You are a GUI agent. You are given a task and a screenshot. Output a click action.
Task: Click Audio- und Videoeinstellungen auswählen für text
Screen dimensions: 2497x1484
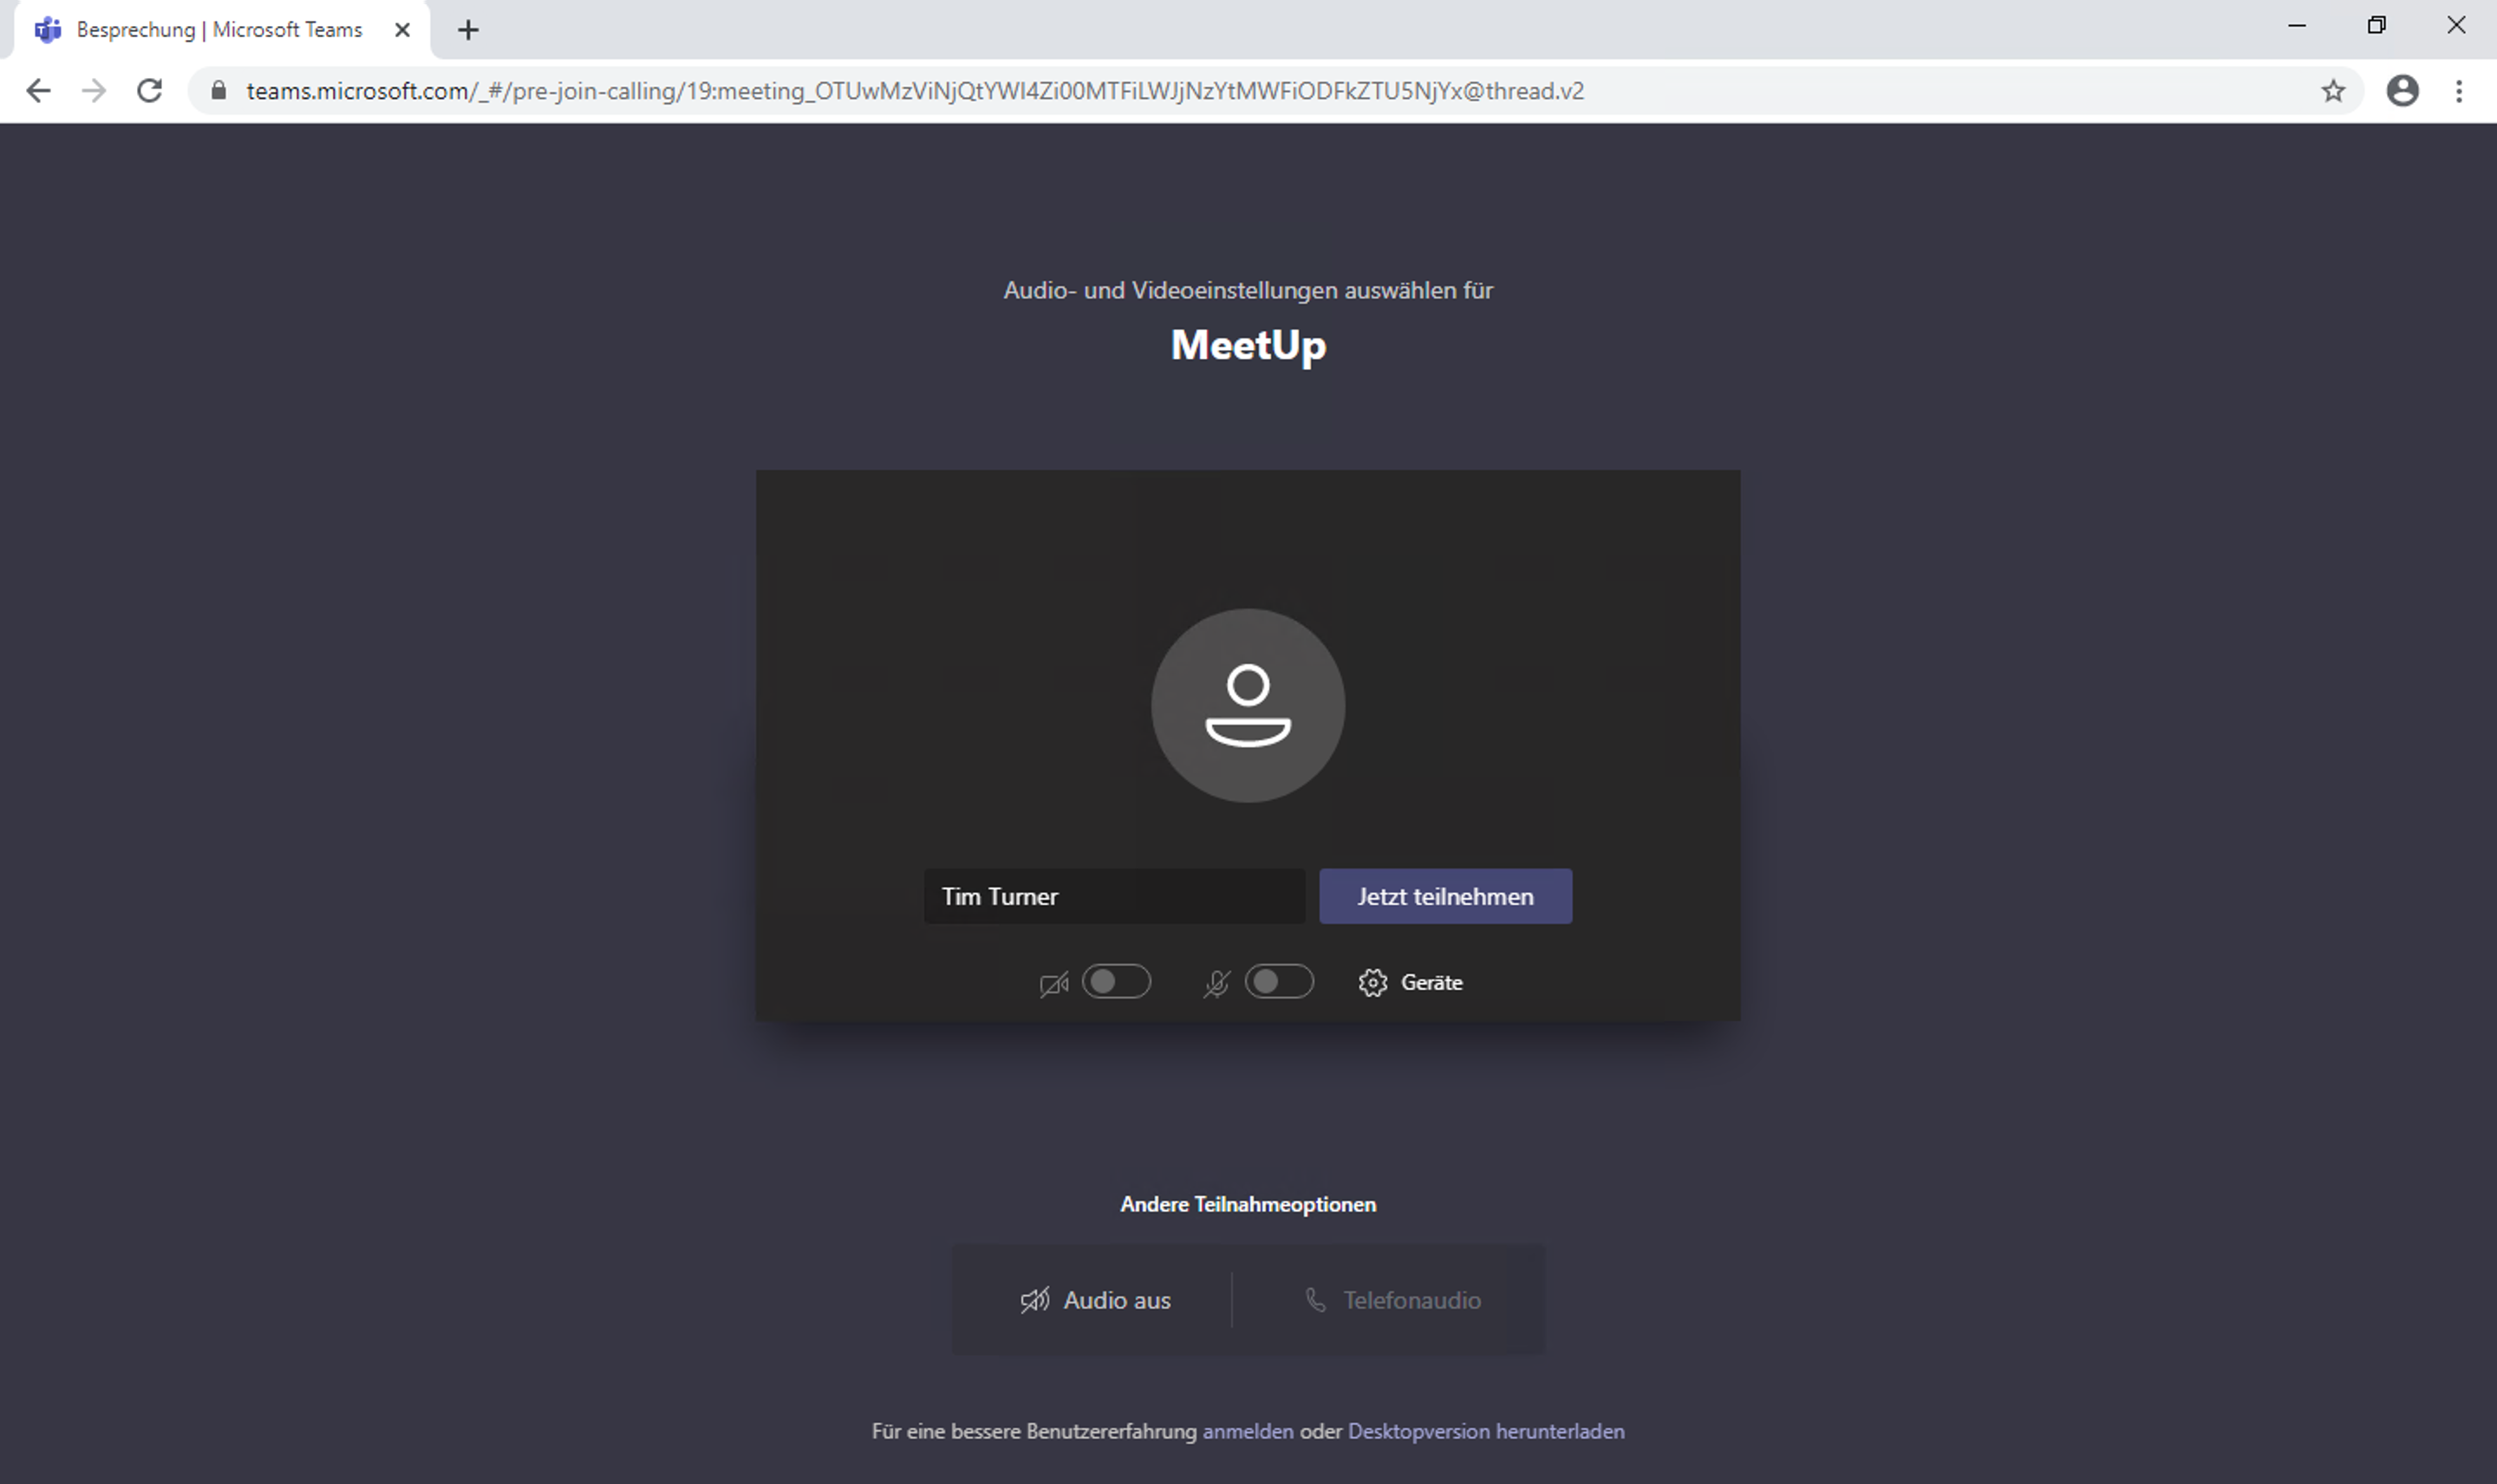click(1248, 290)
